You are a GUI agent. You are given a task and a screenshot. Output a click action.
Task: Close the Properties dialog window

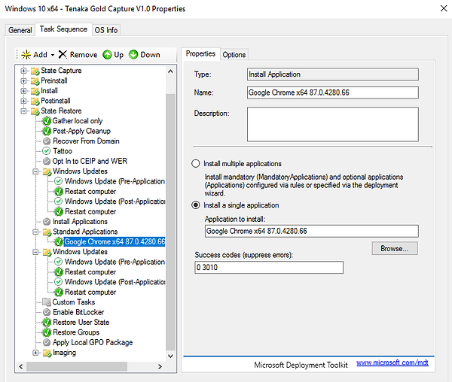pyautogui.click(x=444, y=8)
